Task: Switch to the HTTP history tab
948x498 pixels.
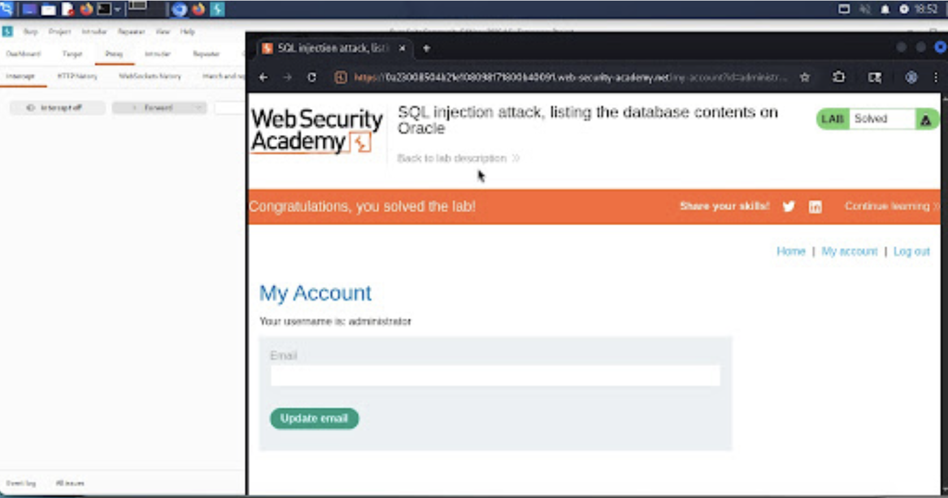Action: coord(77,76)
